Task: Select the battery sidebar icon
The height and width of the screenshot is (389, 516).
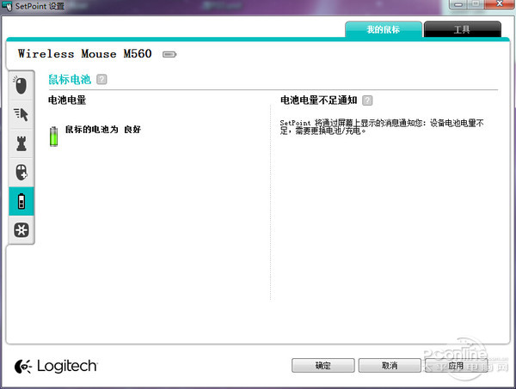Action: point(21,201)
